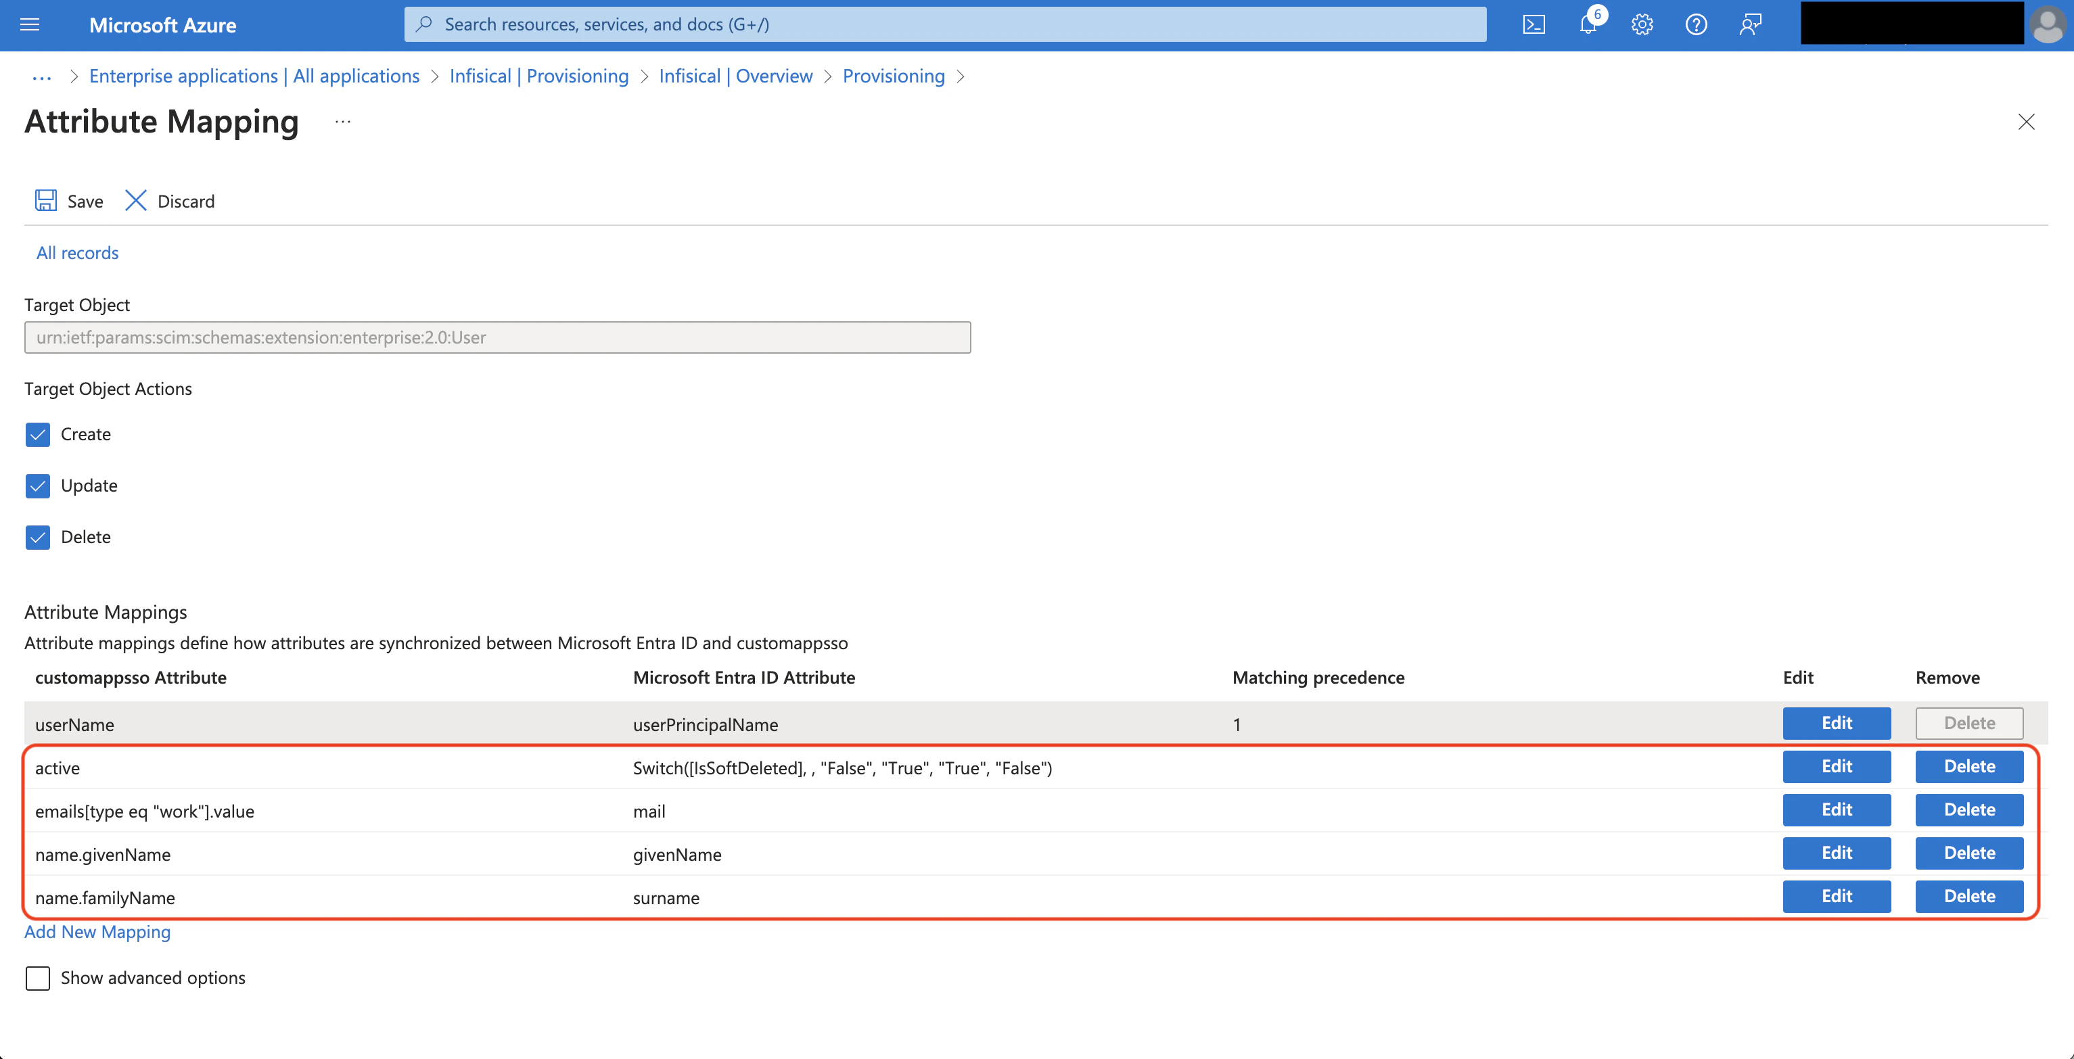This screenshot has width=2074, height=1059.
Task: Click Microsoft Azure home logo text
Action: [x=162, y=25]
